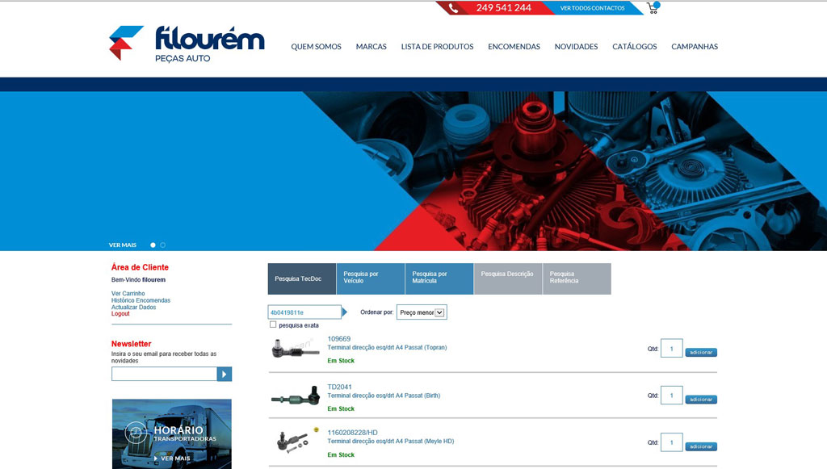
Task: Select the first banner slide dot
Action: (x=153, y=245)
